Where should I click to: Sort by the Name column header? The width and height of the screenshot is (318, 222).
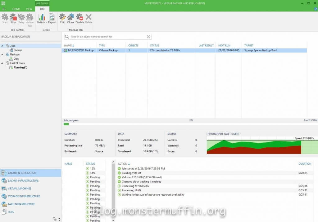tap(69, 46)
